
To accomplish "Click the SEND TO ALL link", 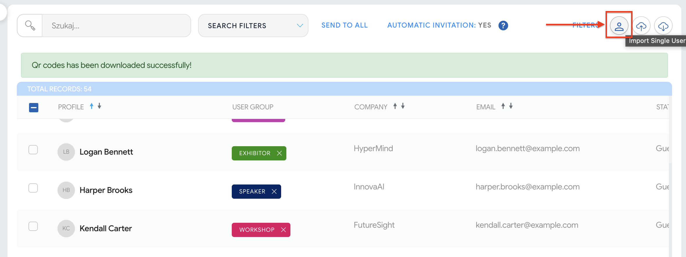I will [x=344, y=25].
